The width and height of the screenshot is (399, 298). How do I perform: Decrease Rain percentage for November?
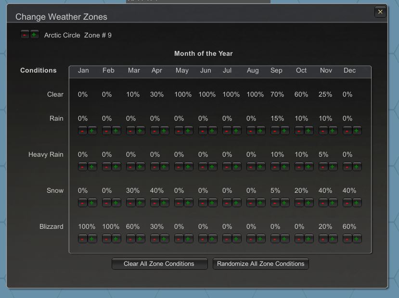(x=323, y=131)
